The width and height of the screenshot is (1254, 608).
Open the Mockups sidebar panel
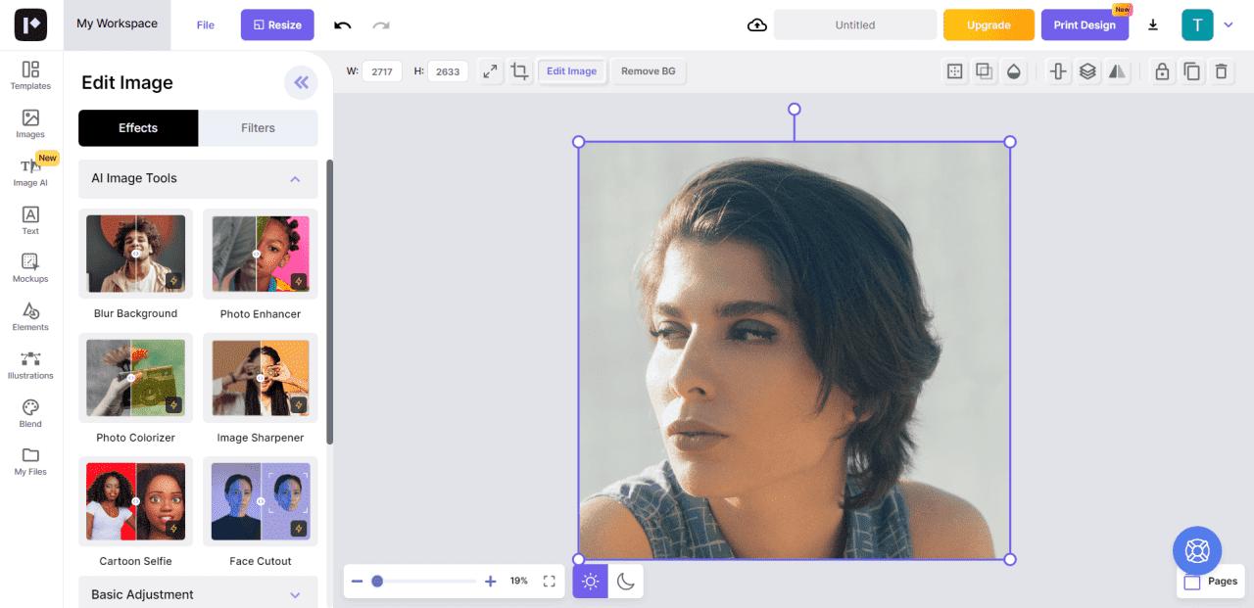30,267
